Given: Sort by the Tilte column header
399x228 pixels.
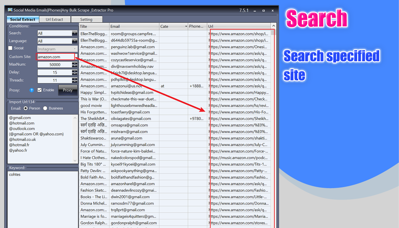Looking at the screenshot, I should pos(94,26).
